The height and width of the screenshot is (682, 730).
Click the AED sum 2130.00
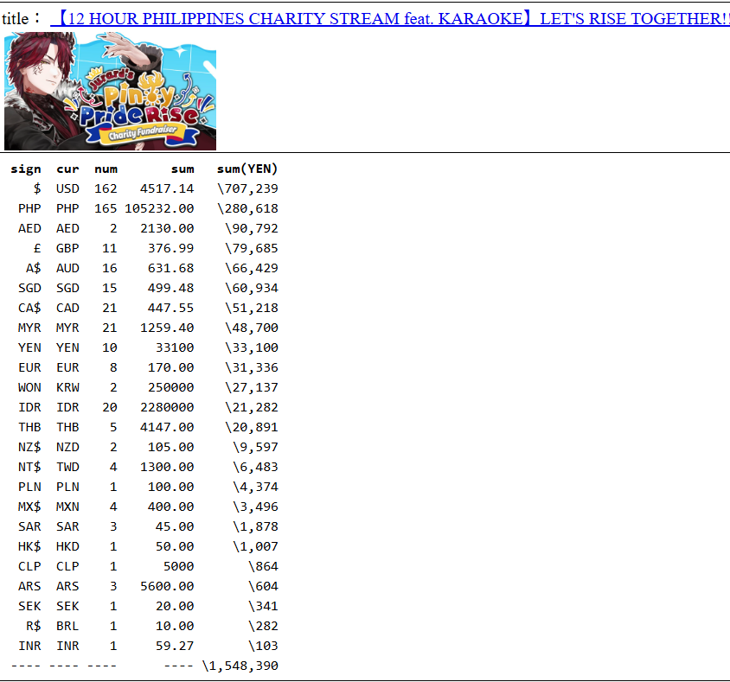coord(167,228)
